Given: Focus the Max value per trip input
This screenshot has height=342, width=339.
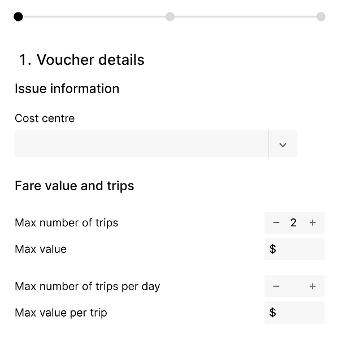Looking at the screenshot, I should (298, 313).
